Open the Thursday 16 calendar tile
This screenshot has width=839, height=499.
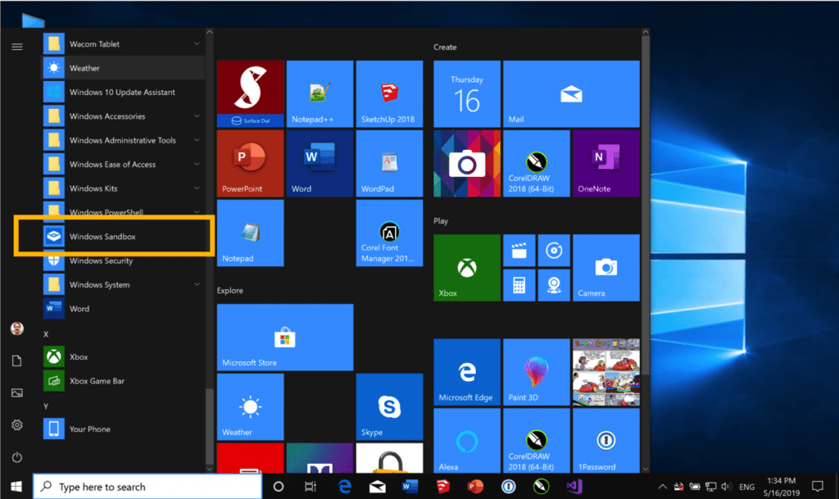tap(467, 93)
